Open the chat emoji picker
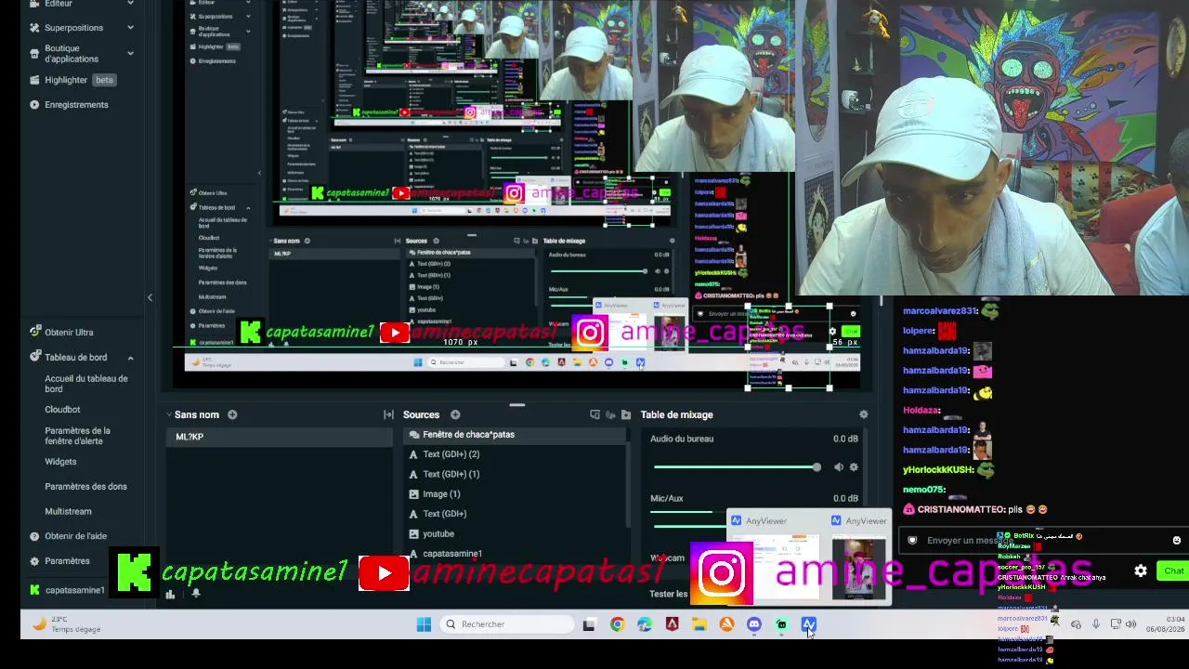The width and height of the screenshot is (1189, 669). 1177,541
